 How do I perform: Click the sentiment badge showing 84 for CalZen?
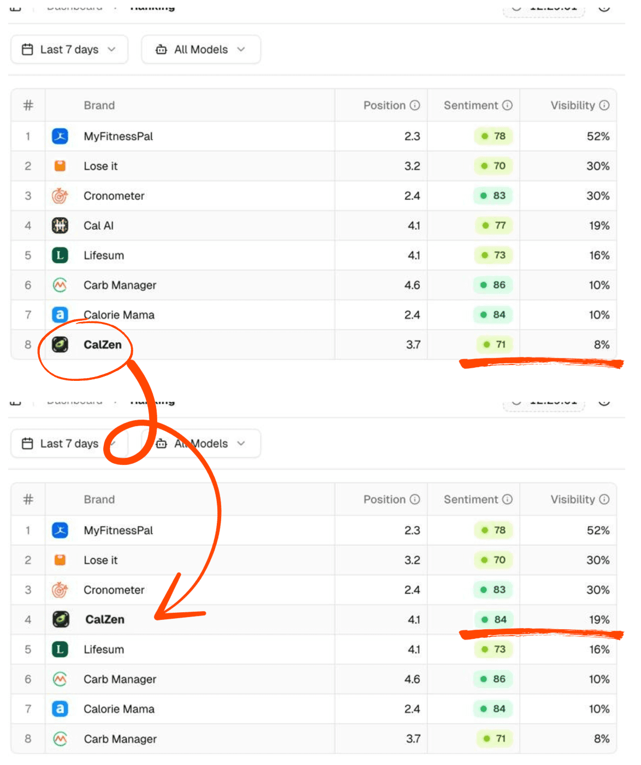coord(493,619)
